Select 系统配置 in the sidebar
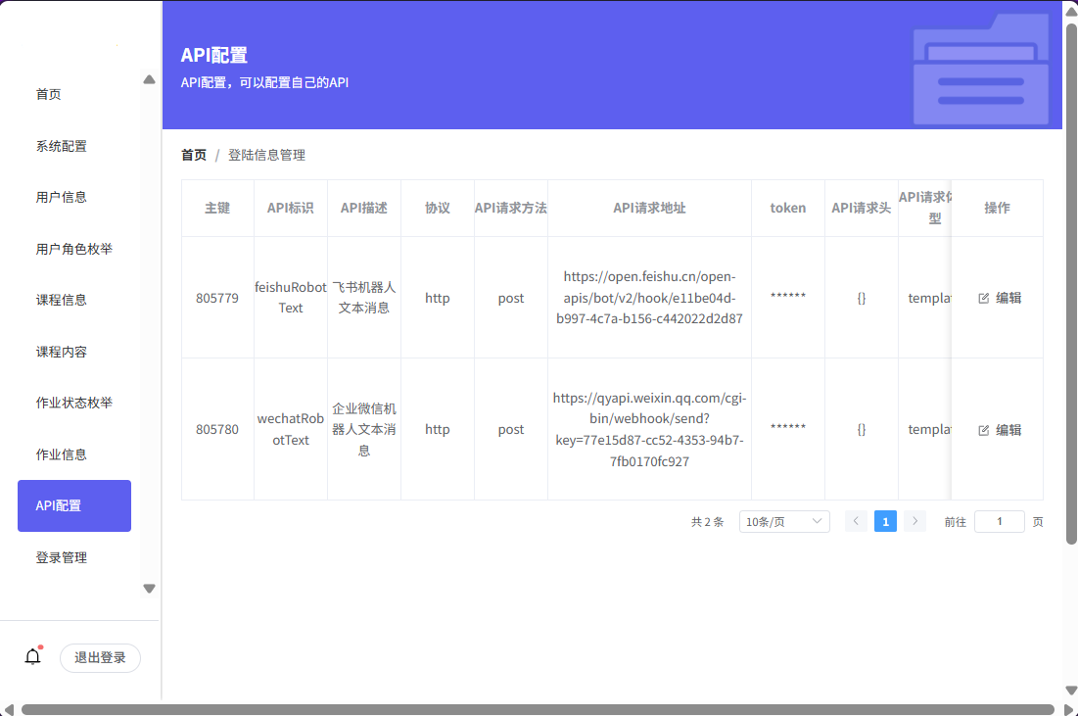The height and width of the screenshot is (716, 1078). click(61, 145)
